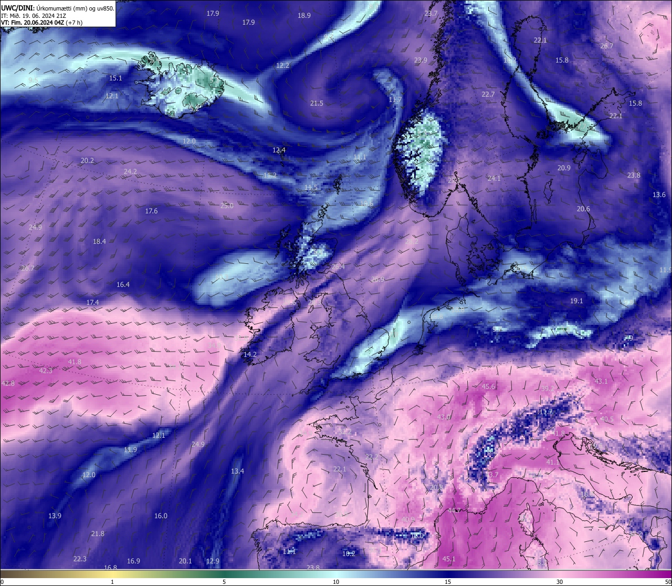Click the 44.7 map value
This screenshot has width=672, height=586.
tap(454, 511)
